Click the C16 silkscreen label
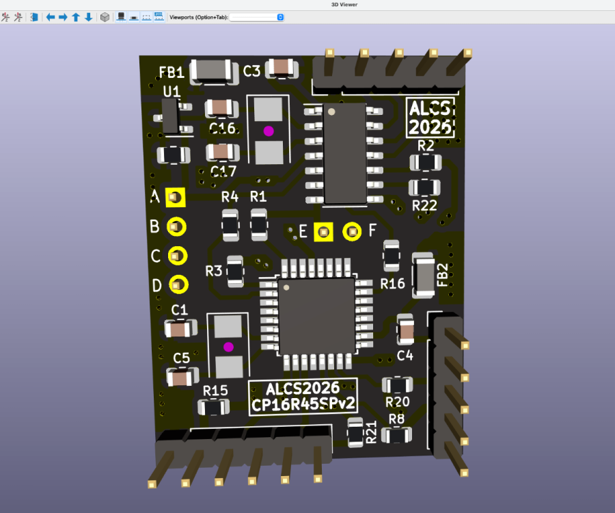 tap(222, 129)
